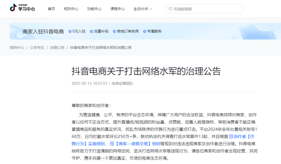Screen dimensions: 281x164
Task: Click the 专属服务 banner text
Action: pos(154,31)
